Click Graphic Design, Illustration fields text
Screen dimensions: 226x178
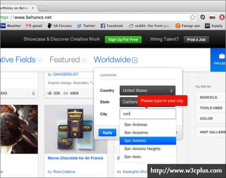tap(71, 83)
